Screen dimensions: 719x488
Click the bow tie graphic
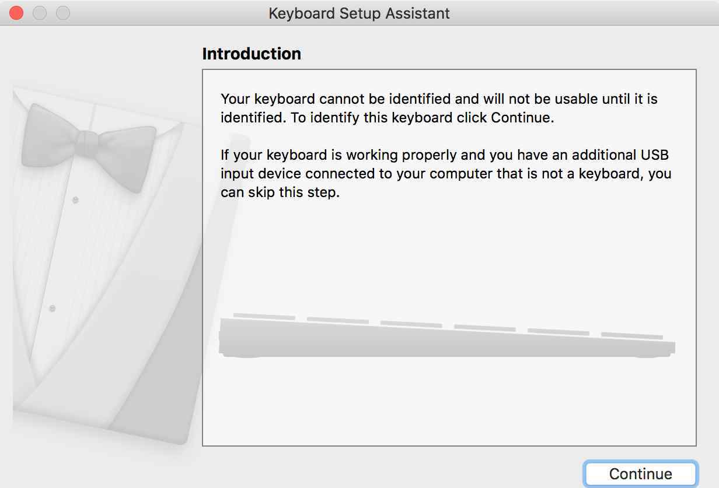click(88, 147)
